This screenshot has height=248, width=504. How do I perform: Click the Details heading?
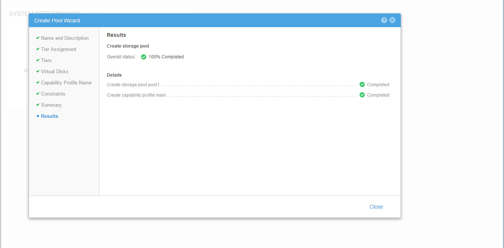coord(114,75)
